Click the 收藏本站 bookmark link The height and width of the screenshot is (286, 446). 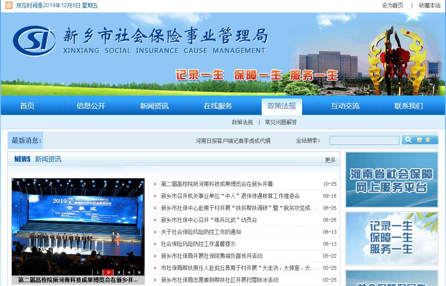point(429,5)
